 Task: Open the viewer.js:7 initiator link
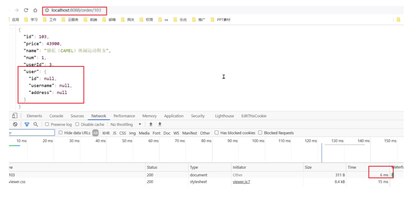tap(242, 182)
